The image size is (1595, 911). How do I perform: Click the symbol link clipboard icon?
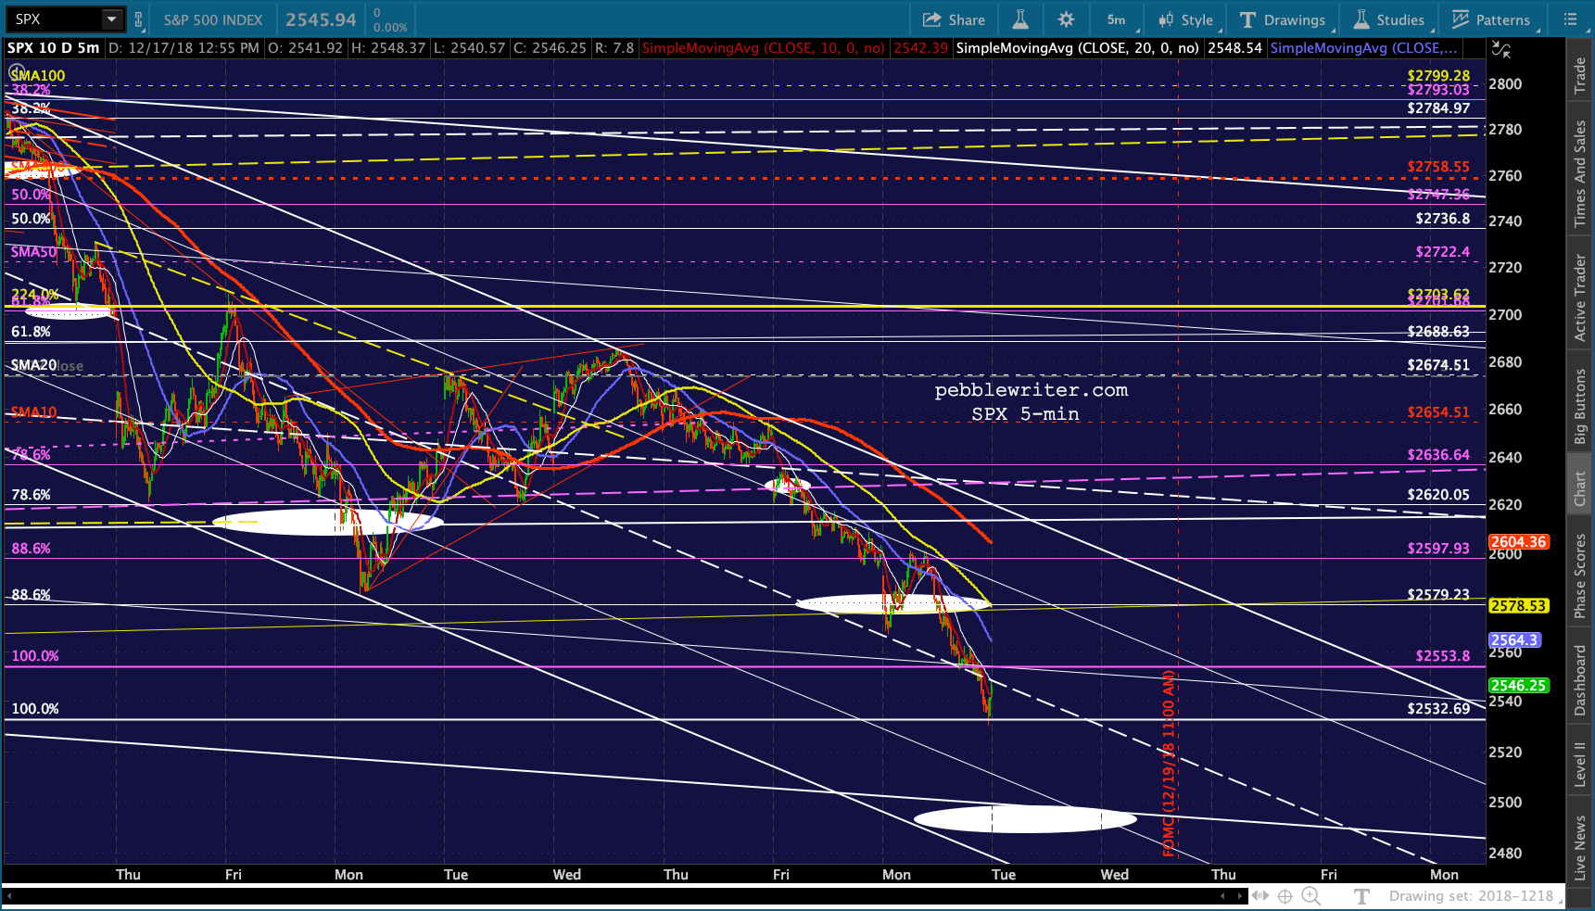click(139, 19)
